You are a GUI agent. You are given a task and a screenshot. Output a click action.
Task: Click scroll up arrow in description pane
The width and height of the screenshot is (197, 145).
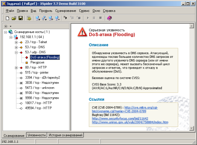coord(191,26)
